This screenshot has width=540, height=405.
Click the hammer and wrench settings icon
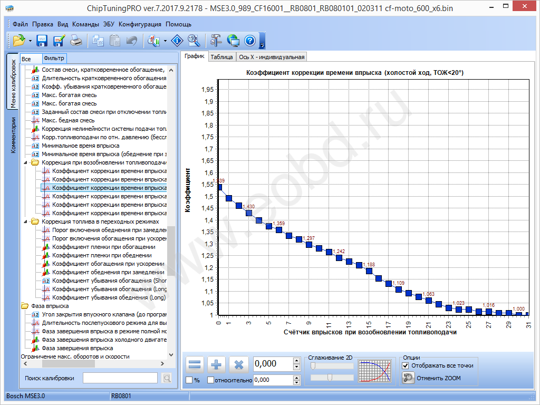(x=216, y=40)
